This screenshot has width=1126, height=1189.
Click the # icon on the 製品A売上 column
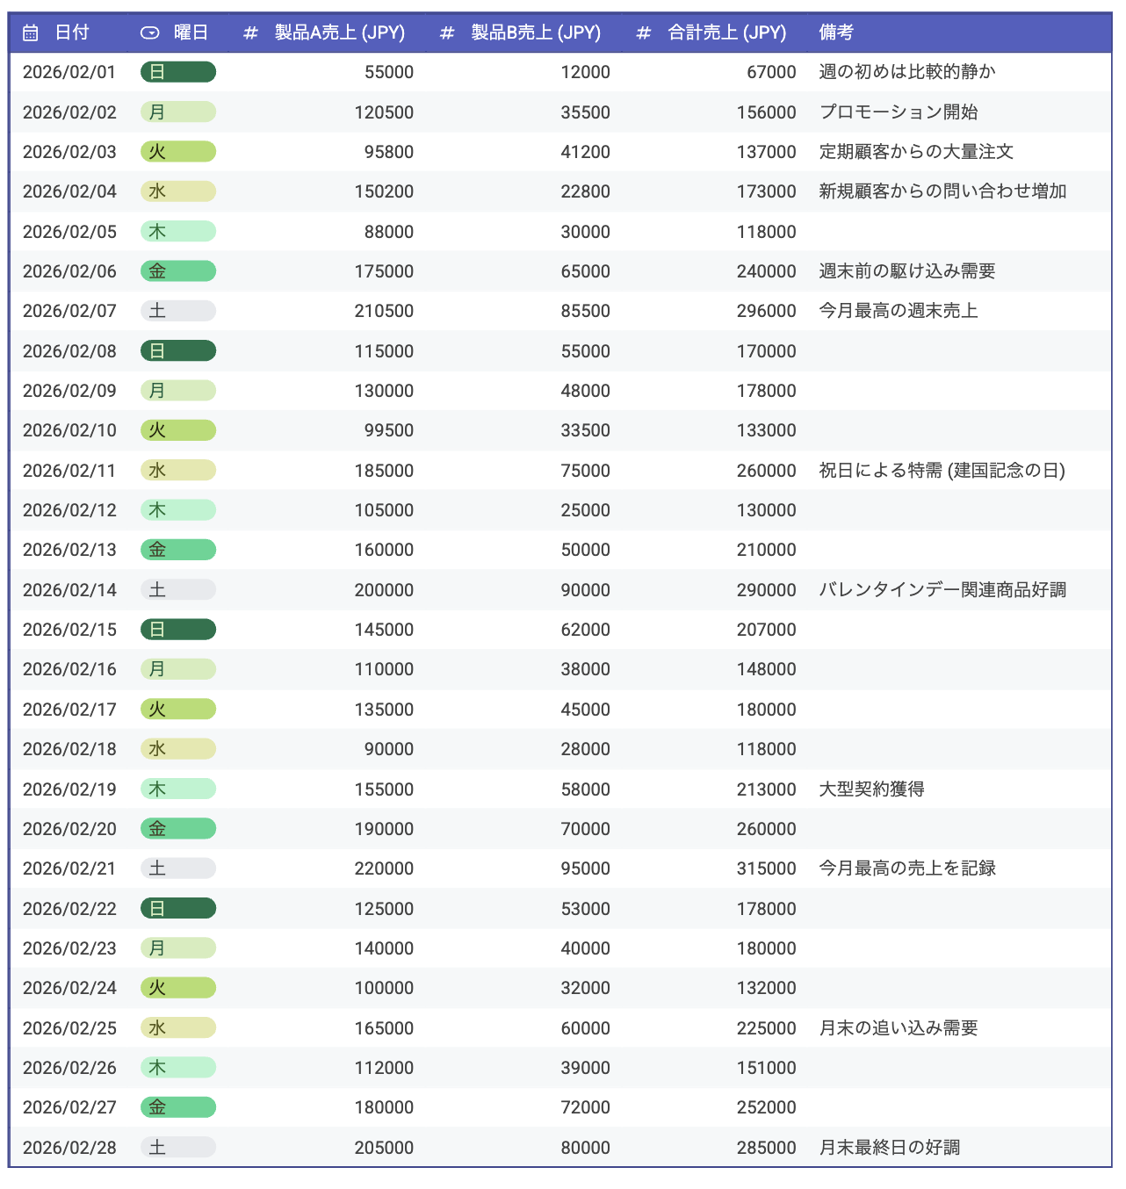click(x=250, y=32)
